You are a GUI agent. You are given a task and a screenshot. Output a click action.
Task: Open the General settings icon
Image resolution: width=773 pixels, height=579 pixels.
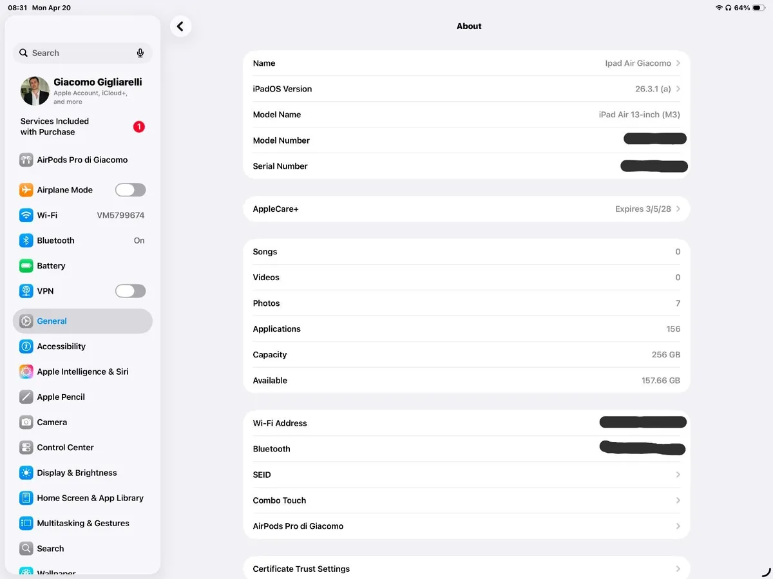[x=26, y=321]
